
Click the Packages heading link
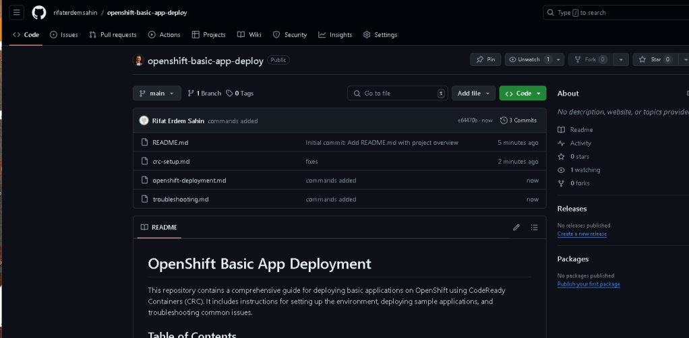572,259
